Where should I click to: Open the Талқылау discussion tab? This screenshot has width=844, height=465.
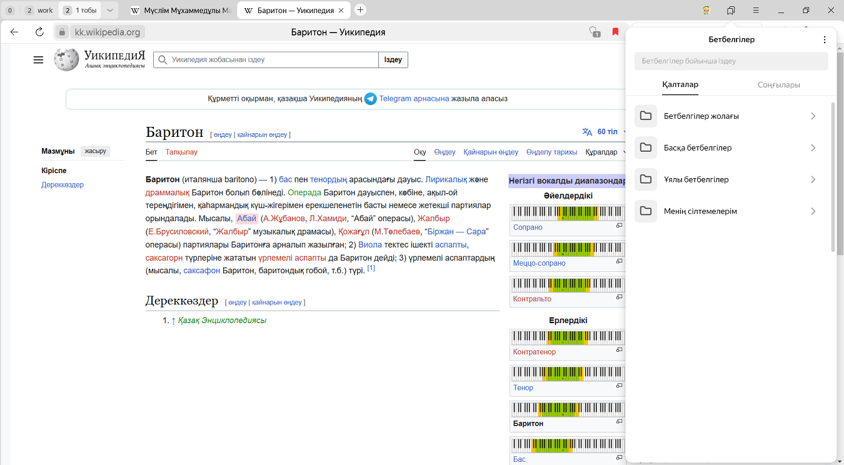(181, 152)
